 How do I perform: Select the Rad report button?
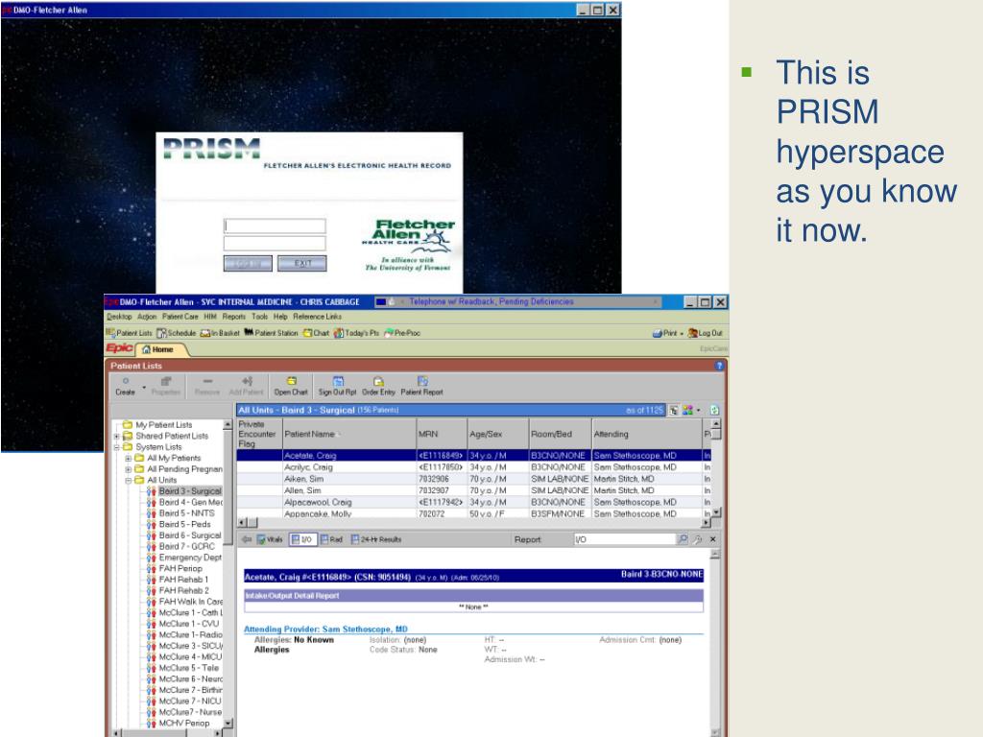tap(331, 539)
